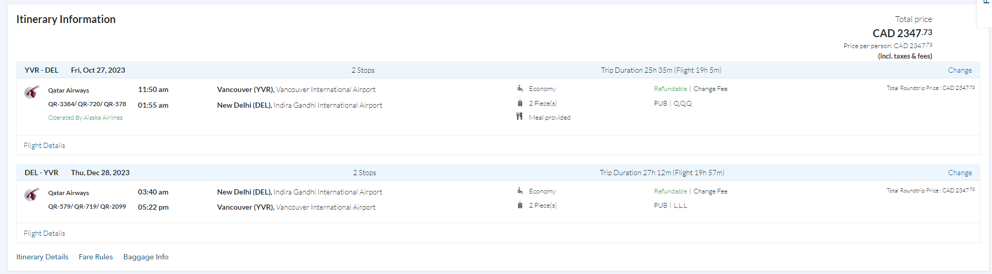Click the total price CAD 2347.73
992x274 pixels.
tap(902, 33)
